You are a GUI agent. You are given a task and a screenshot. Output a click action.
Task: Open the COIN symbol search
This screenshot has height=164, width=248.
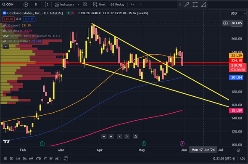[8, 5]
